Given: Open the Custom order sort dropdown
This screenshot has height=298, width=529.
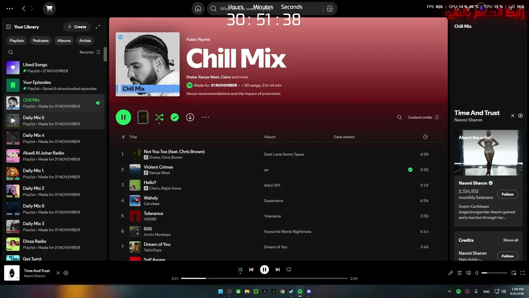Looking at the screenshot, I should coord(423,117).
